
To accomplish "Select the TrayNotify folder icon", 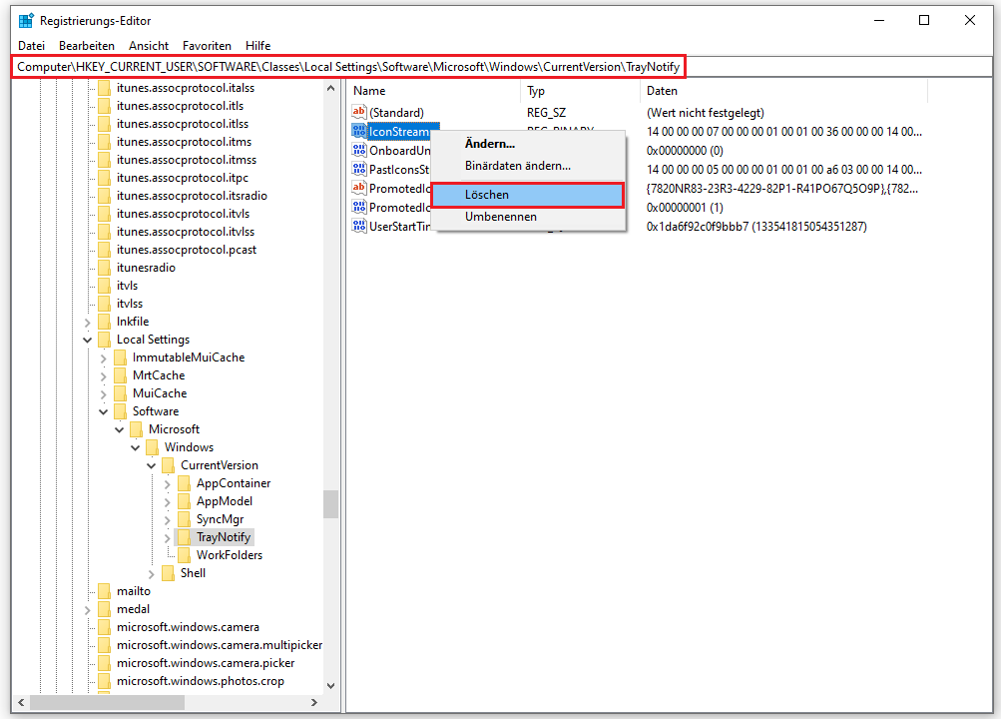I will click(185, 536).
